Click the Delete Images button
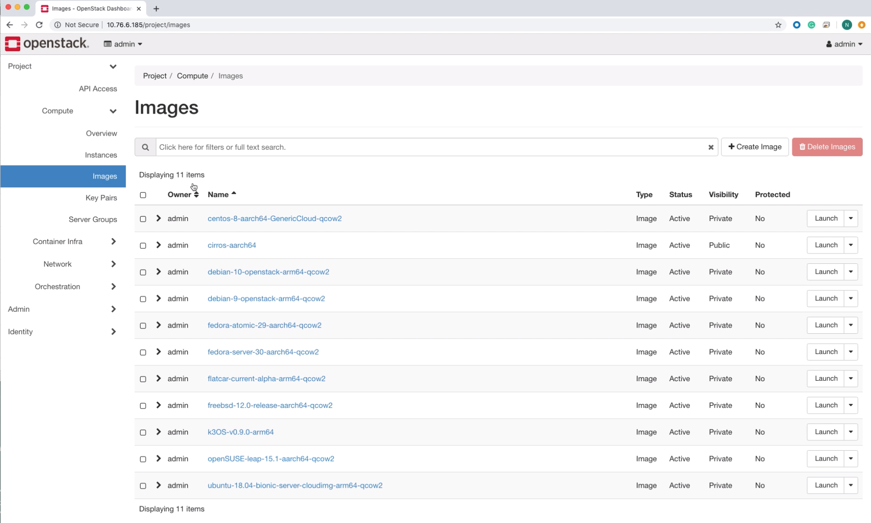This screenshot has width=871, height=523. [827, 147]
